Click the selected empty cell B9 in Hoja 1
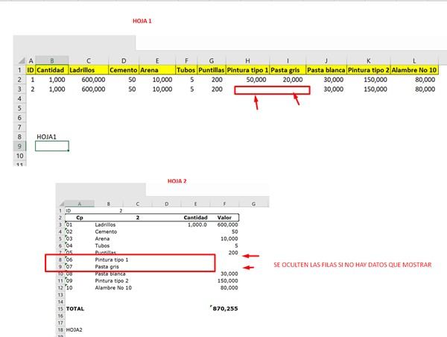The width and height of the screenshot is (447, 337). point(52,146)
